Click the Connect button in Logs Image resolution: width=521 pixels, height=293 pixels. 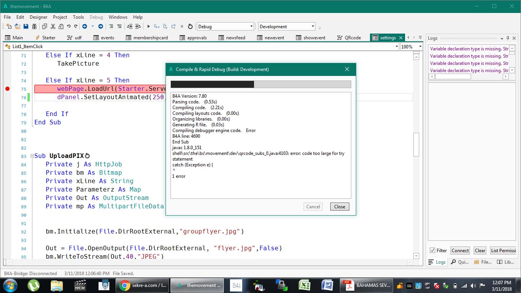click(460, 251)
